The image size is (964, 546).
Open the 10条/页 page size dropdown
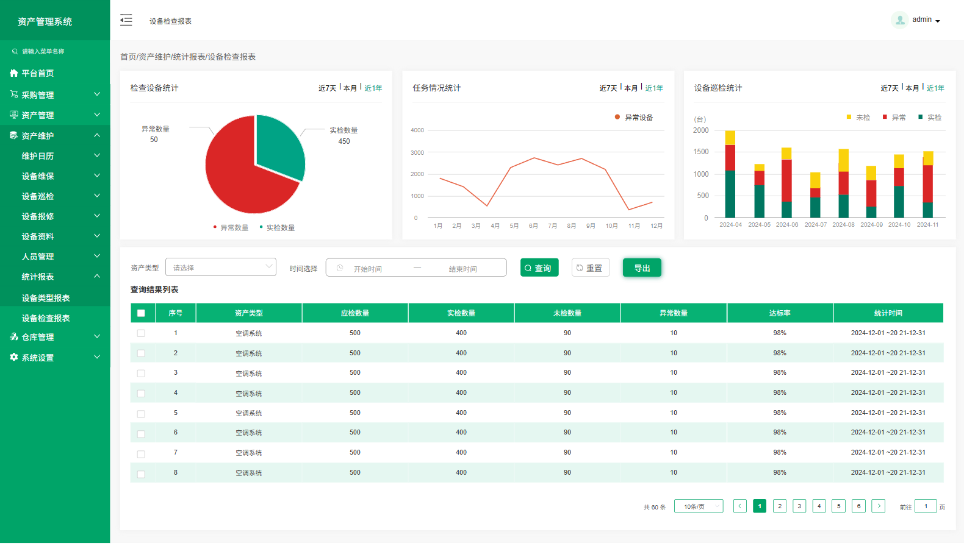pos(699,506)
